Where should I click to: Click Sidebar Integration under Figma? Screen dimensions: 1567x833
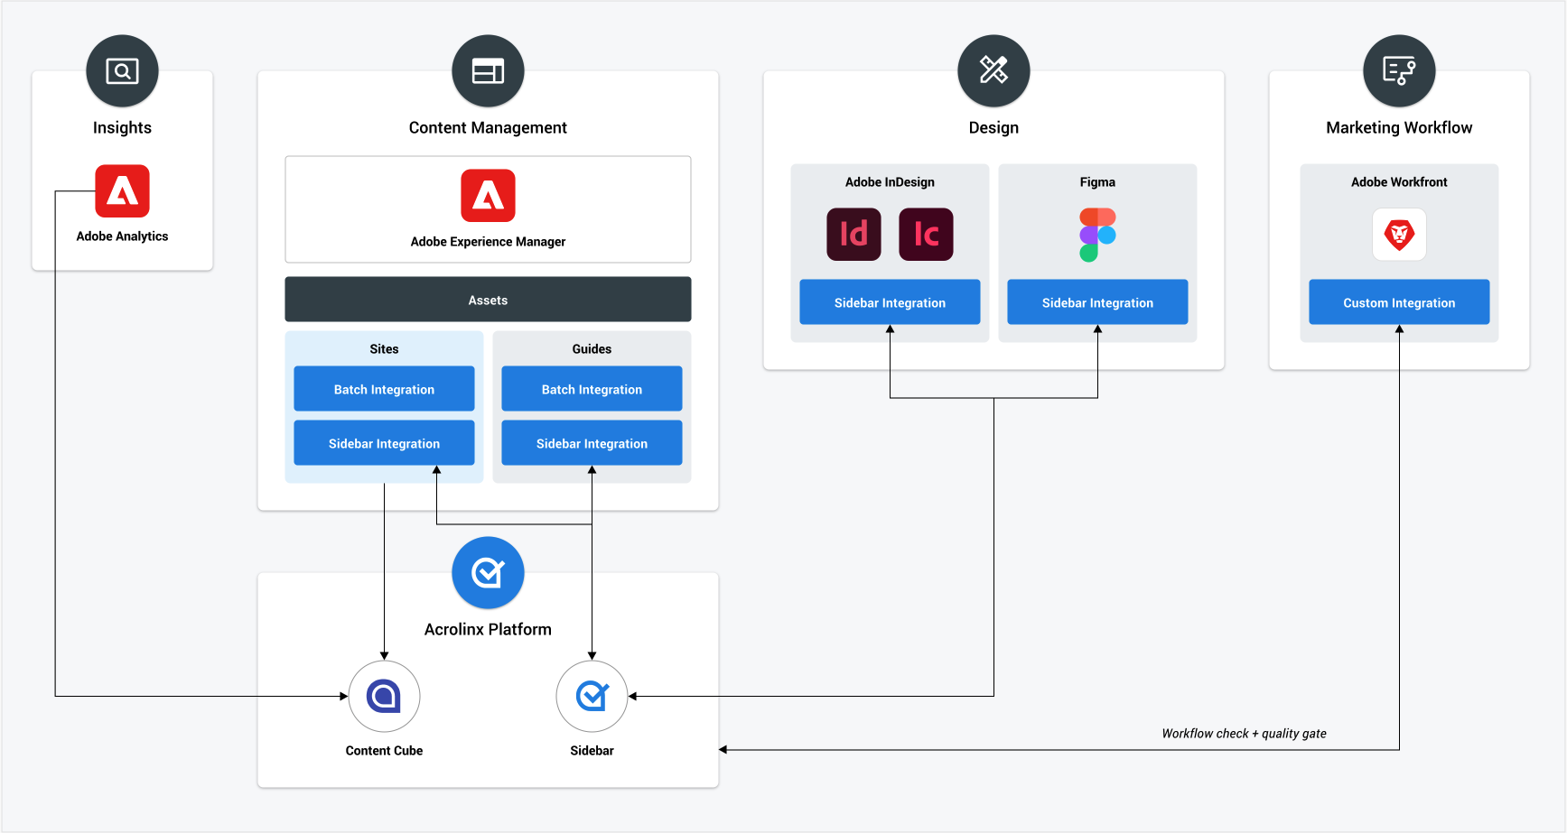point(1097,302)
